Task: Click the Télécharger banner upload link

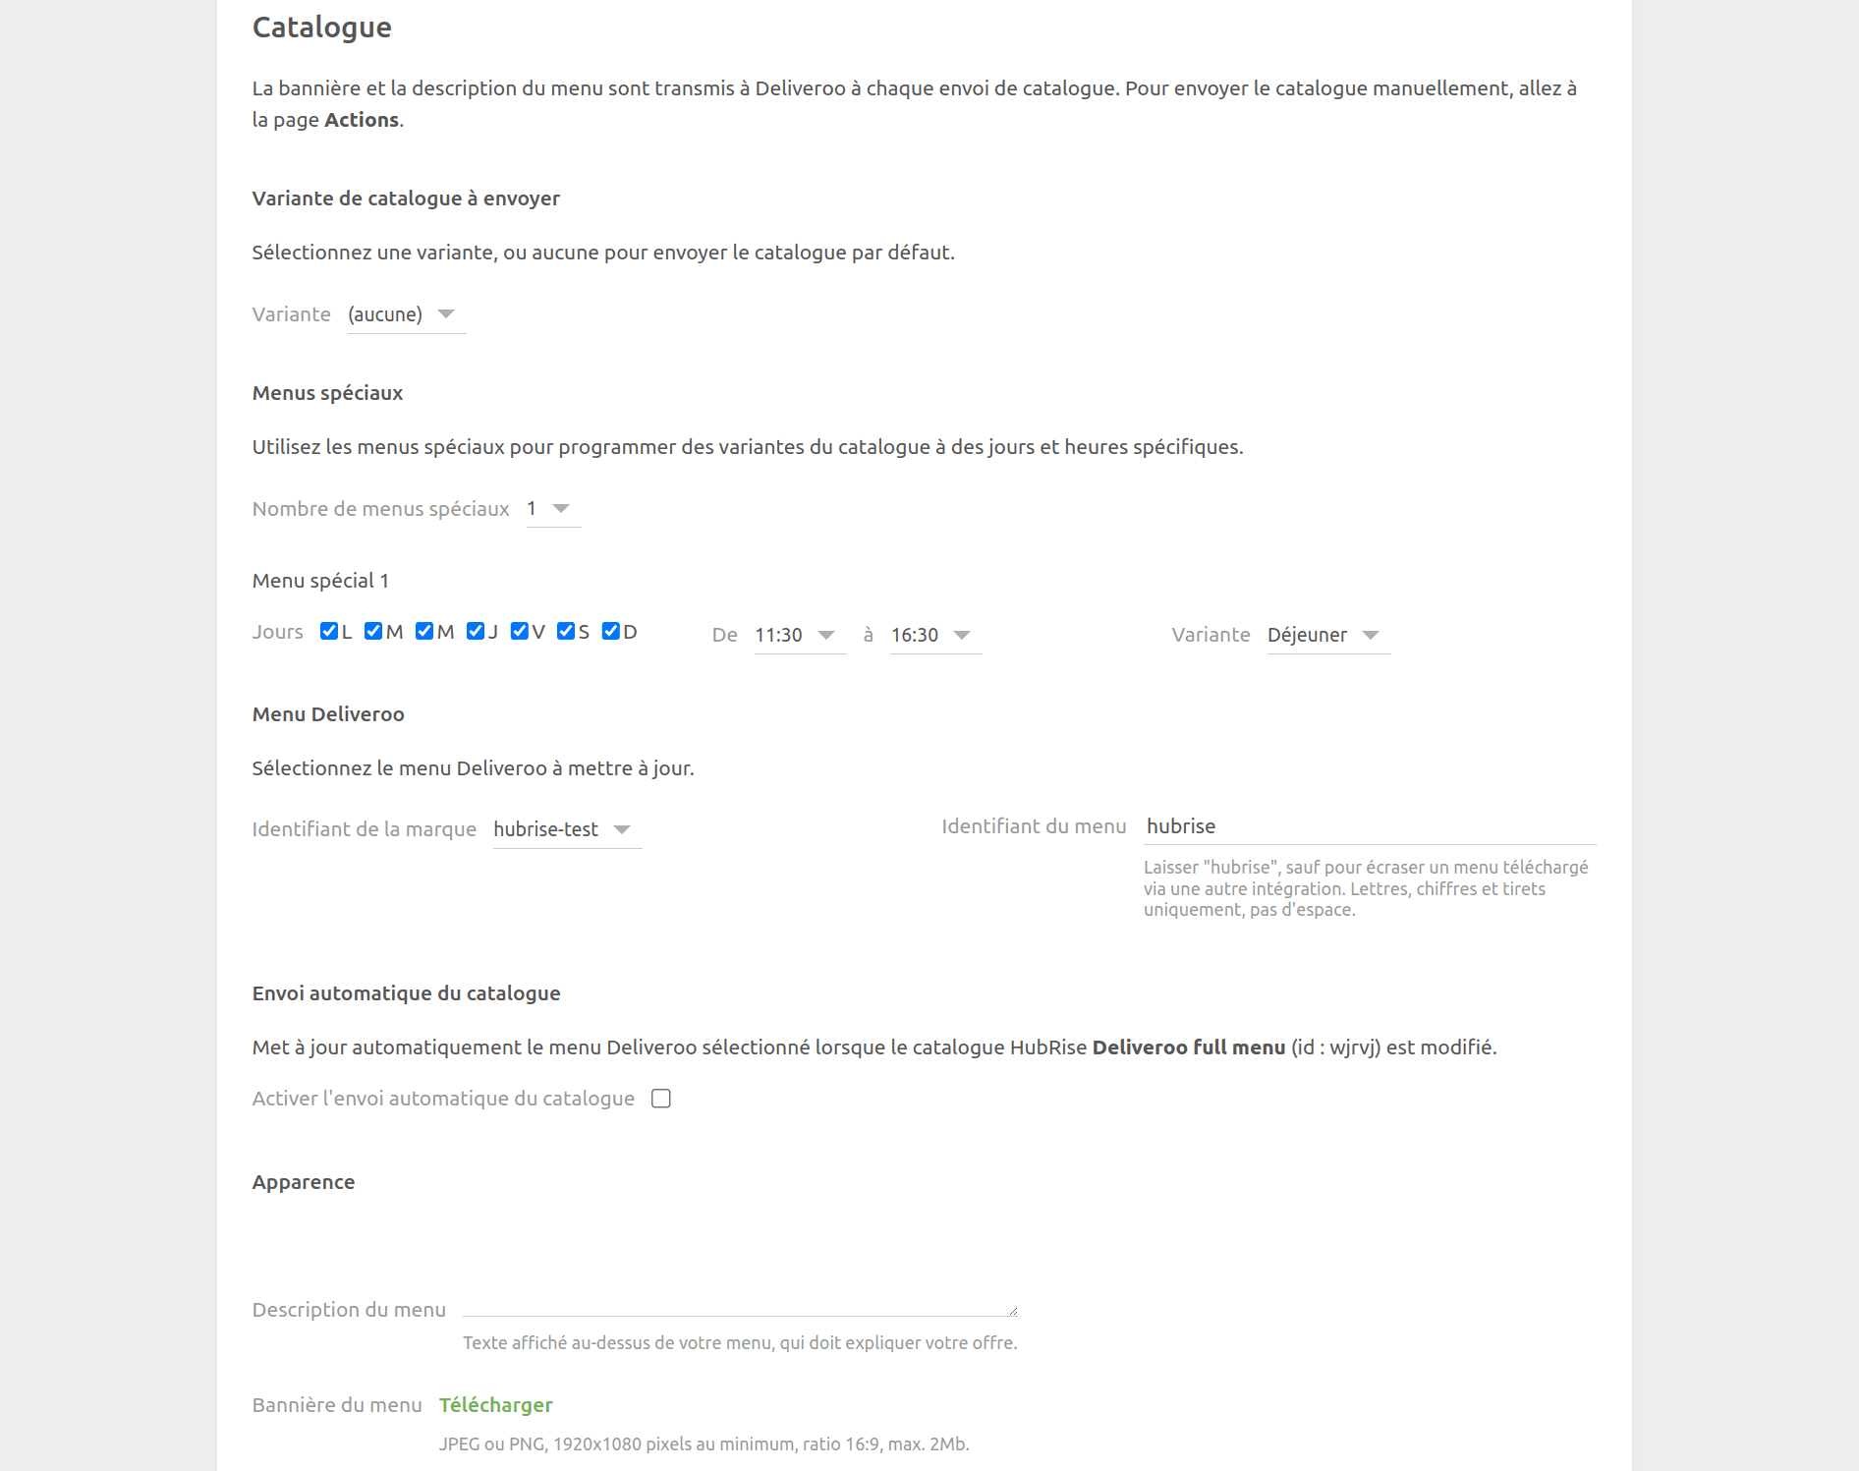Action: (495, 1404)
